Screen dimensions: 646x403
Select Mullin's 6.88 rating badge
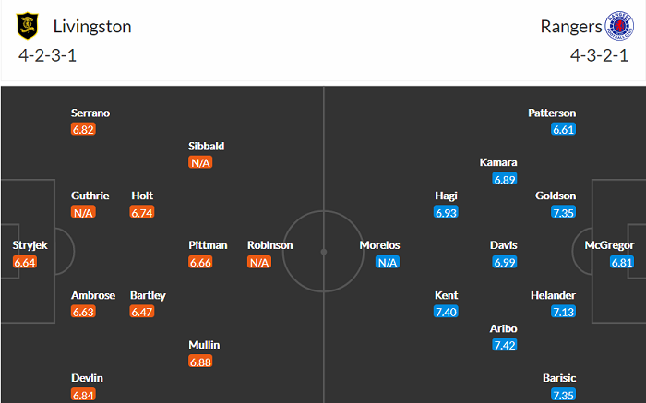coord(201,362)
